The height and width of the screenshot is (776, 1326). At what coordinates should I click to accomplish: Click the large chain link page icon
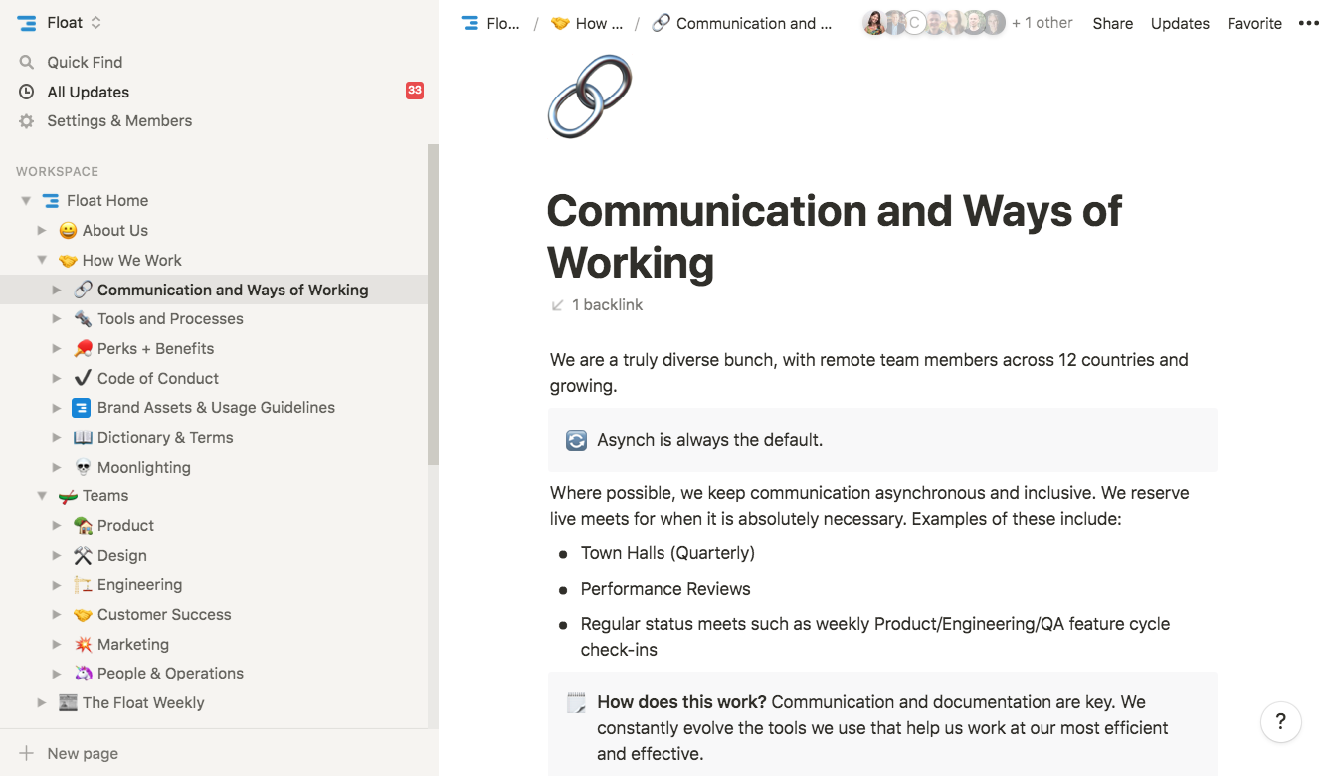590,97
